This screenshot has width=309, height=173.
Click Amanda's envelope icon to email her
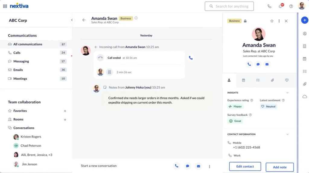tap(267, 64)
